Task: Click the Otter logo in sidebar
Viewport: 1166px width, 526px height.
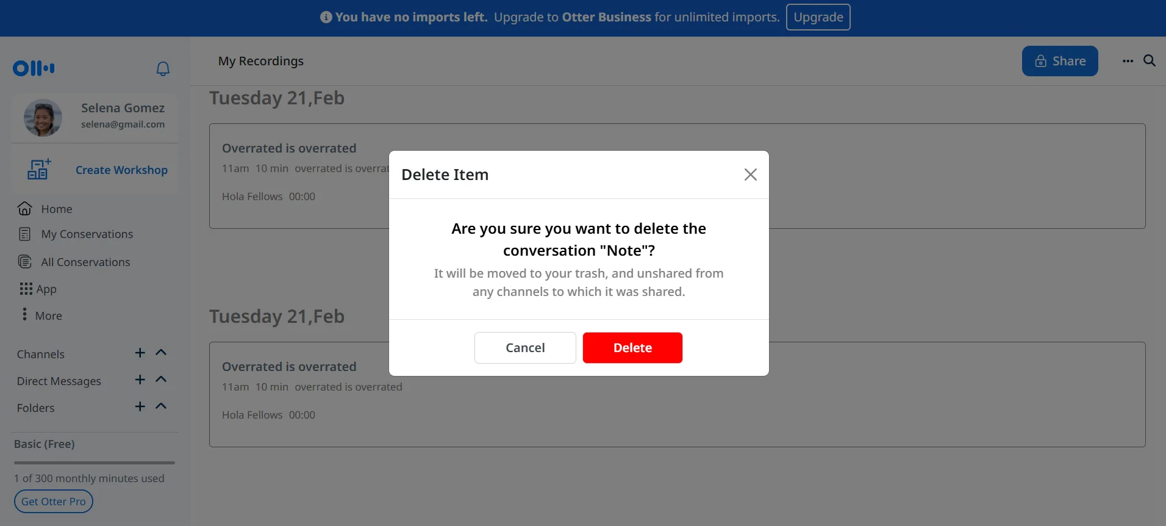Action: pyautogui.click(x=34, y=68)
